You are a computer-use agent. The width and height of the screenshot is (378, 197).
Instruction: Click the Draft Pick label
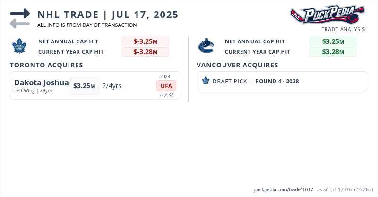[230, 82]
